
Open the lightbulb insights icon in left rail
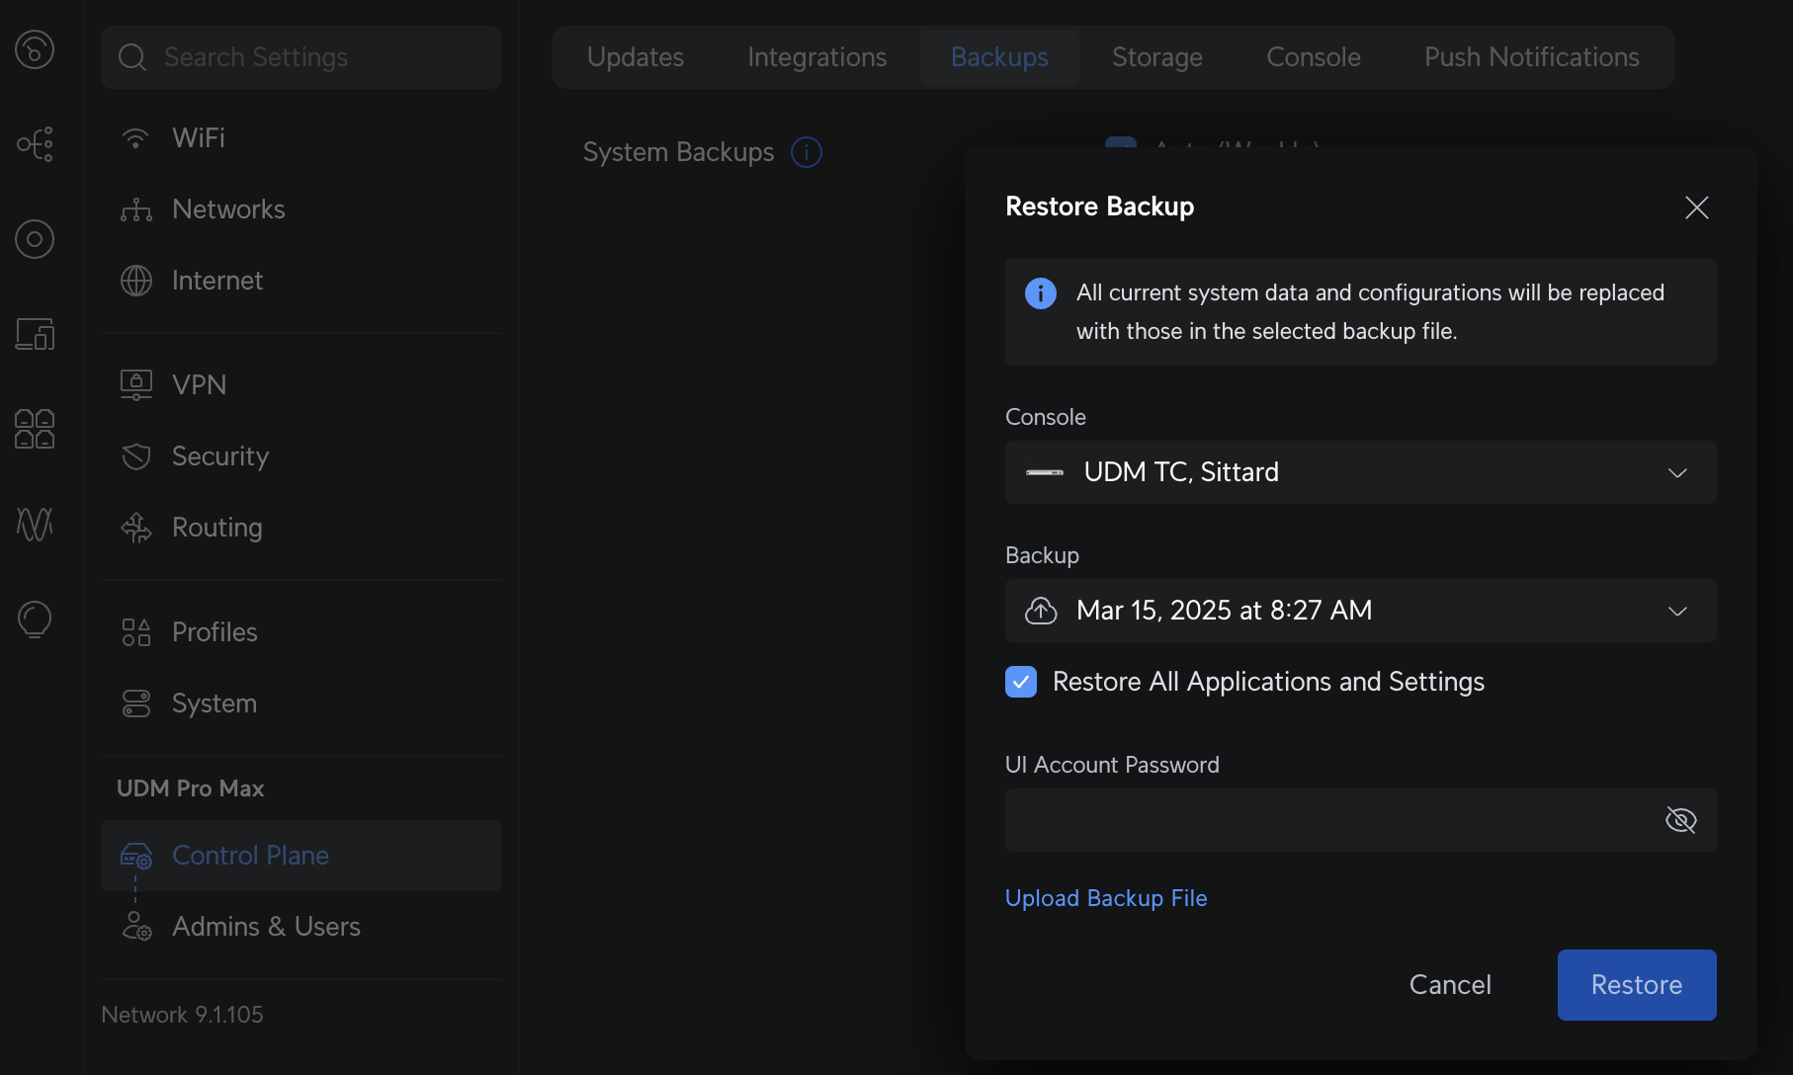(35, 620)
